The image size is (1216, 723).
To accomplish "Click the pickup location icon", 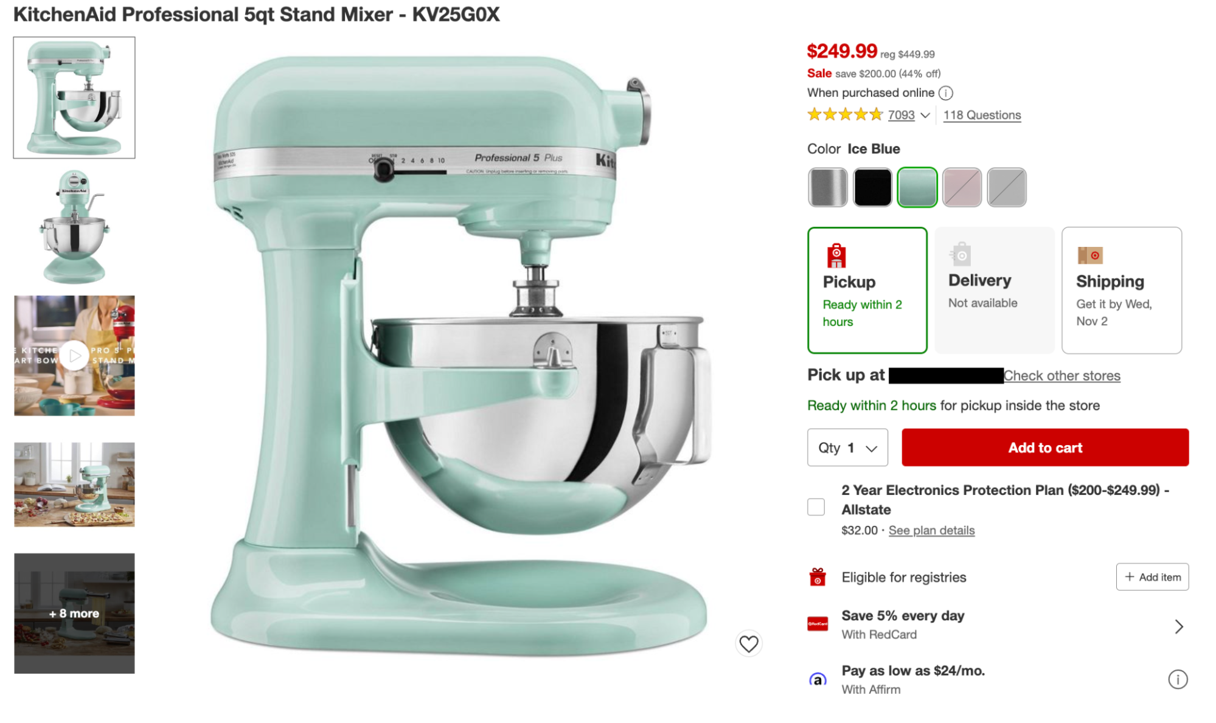I will click(x=835, y=255).
